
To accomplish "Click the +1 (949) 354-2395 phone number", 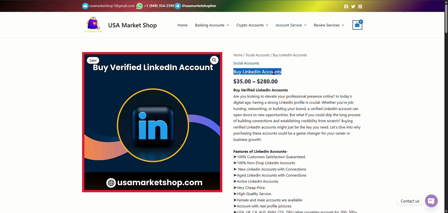I will (159, 6).
